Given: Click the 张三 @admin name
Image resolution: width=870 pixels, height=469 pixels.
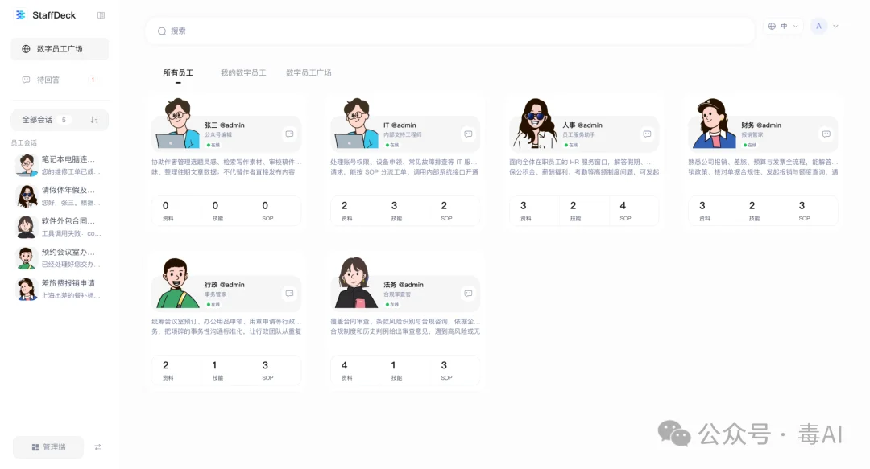Looking at the screenshot, I should [224, 125].
